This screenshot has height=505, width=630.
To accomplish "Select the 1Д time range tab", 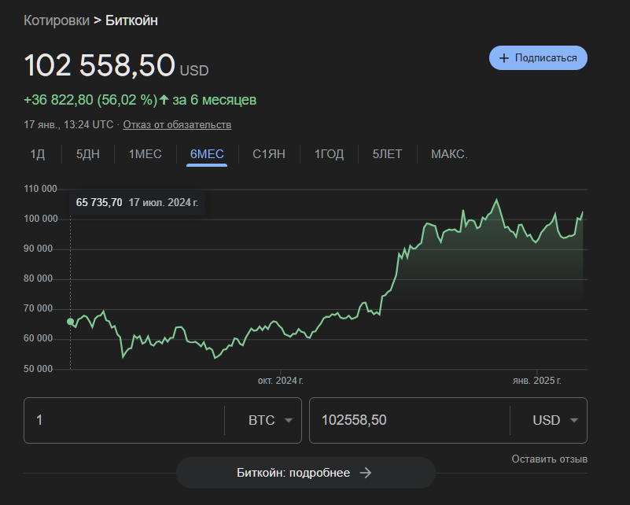I will tap(38, 154).
